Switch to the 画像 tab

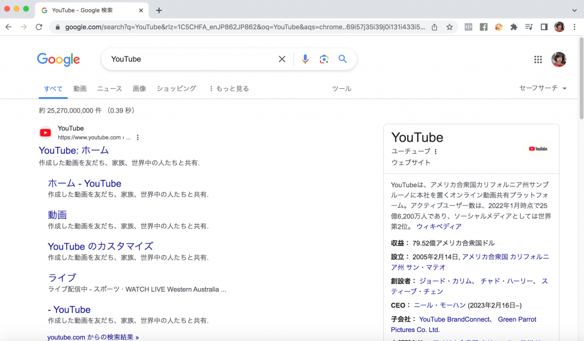pyautogui.click(x=139, y=88)
